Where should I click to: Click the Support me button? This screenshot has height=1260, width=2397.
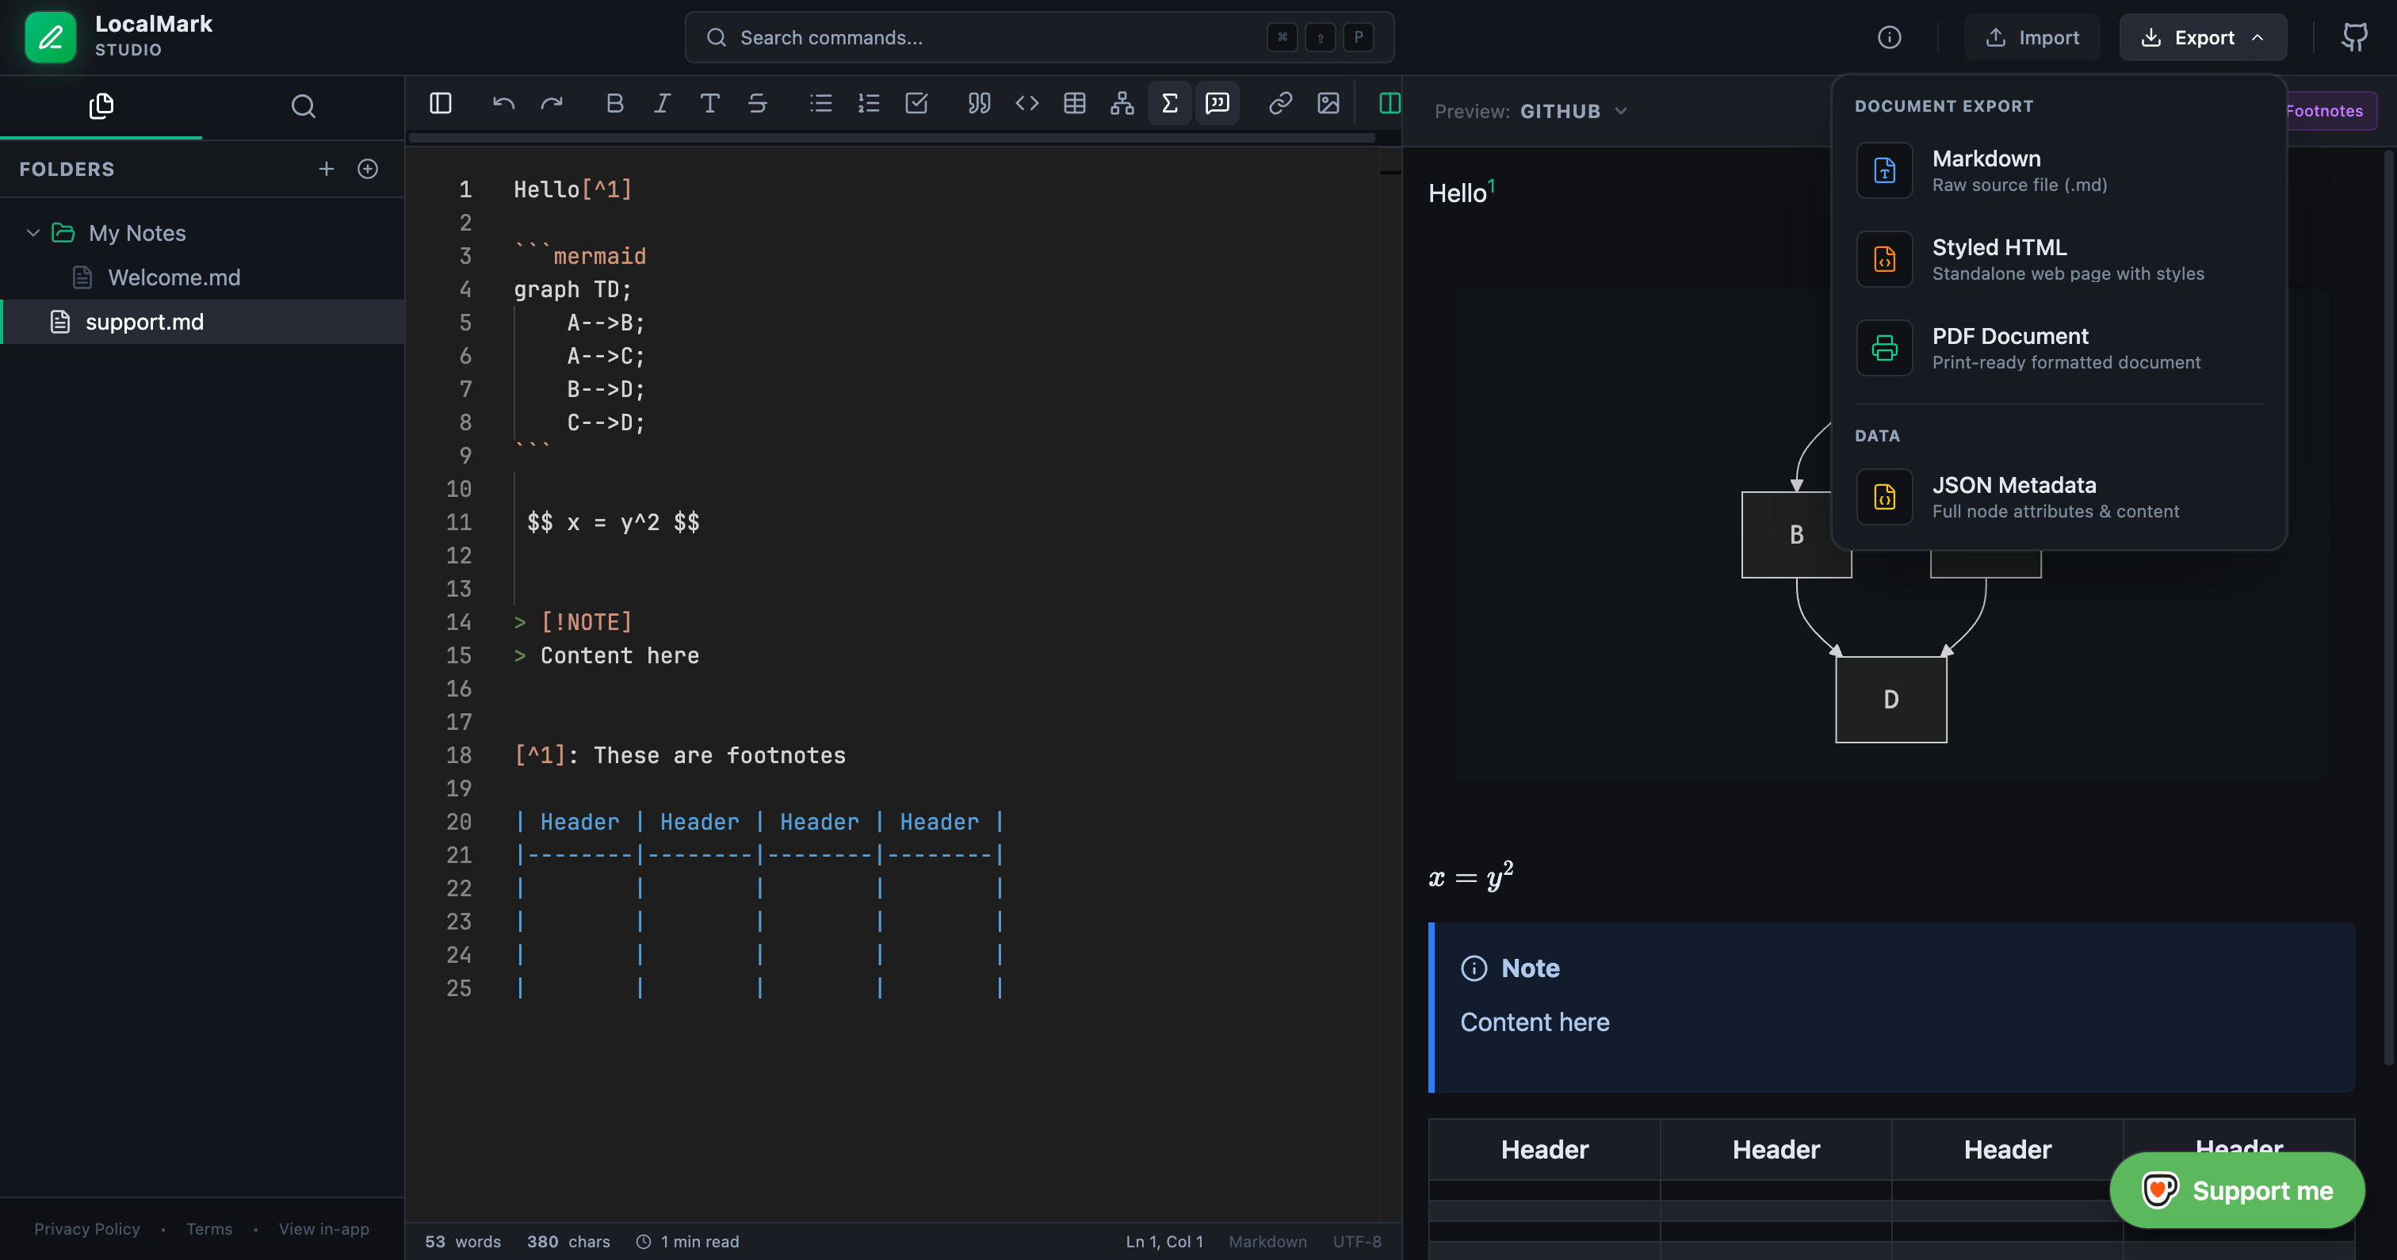[x=2237, y=1190]
